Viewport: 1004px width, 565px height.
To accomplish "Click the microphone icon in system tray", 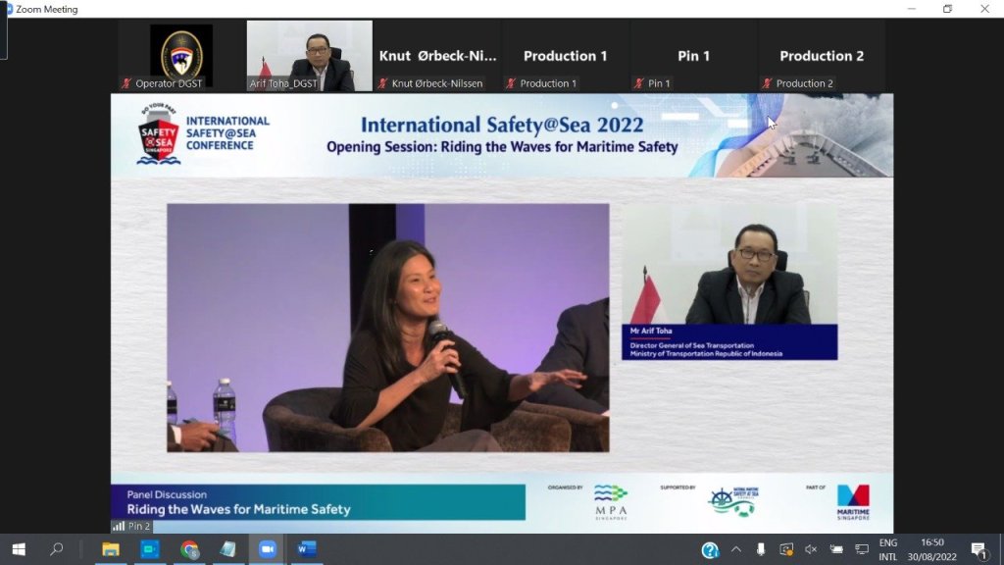I will (x=761, y=549).
